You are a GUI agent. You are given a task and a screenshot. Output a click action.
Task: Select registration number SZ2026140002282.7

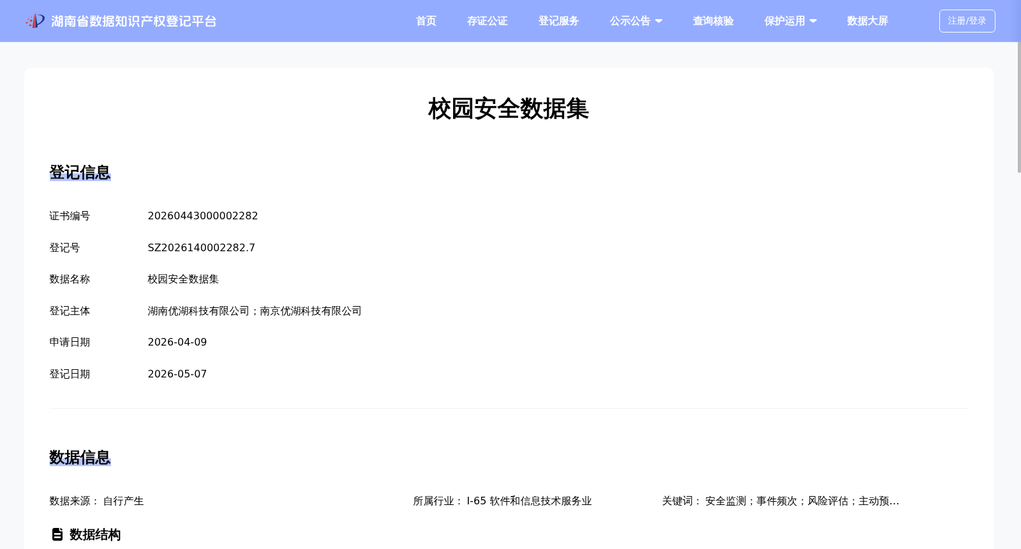[202, 247]
